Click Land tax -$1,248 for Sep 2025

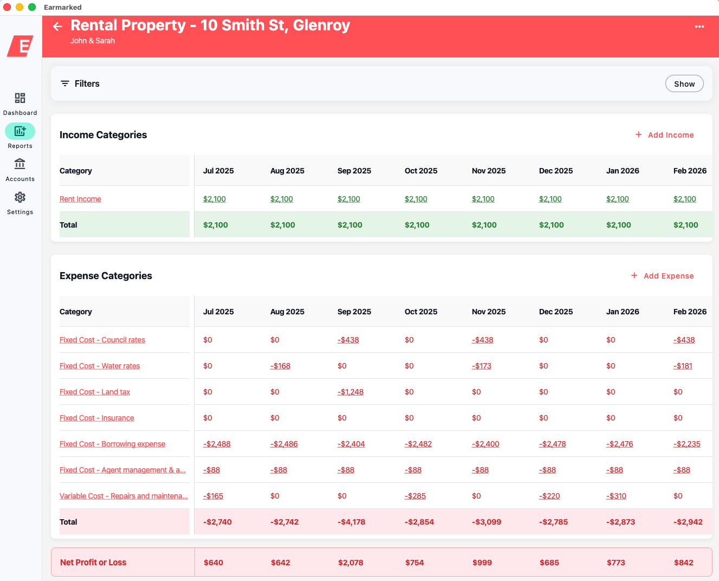(x=351, y=392)
